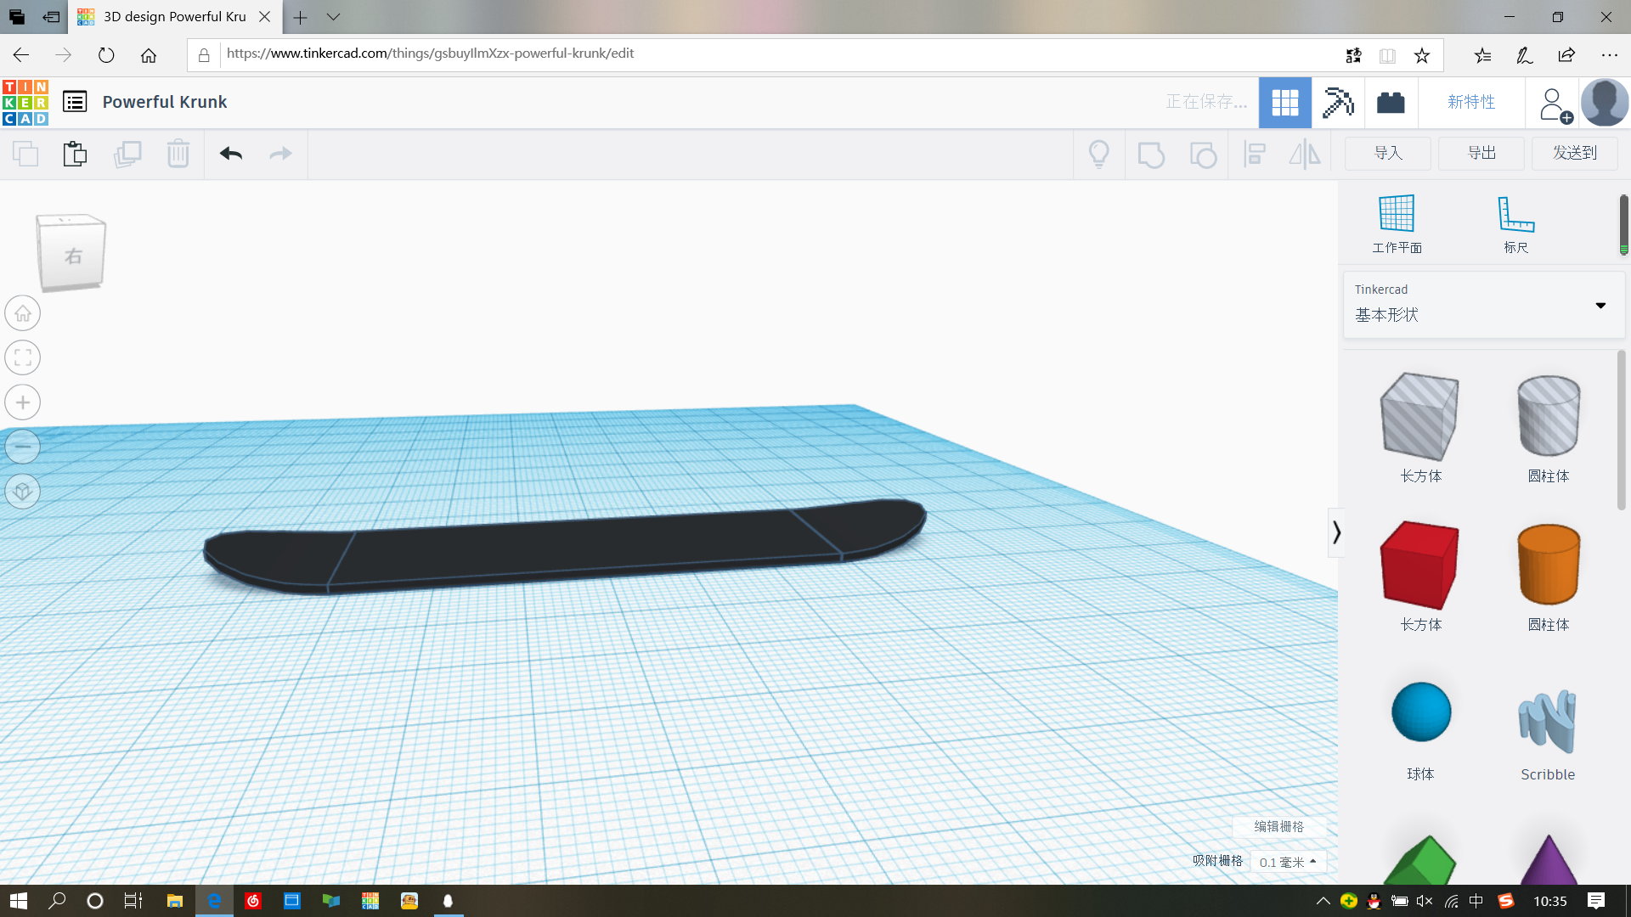Click the Export button

click(x=1481, y=153)
